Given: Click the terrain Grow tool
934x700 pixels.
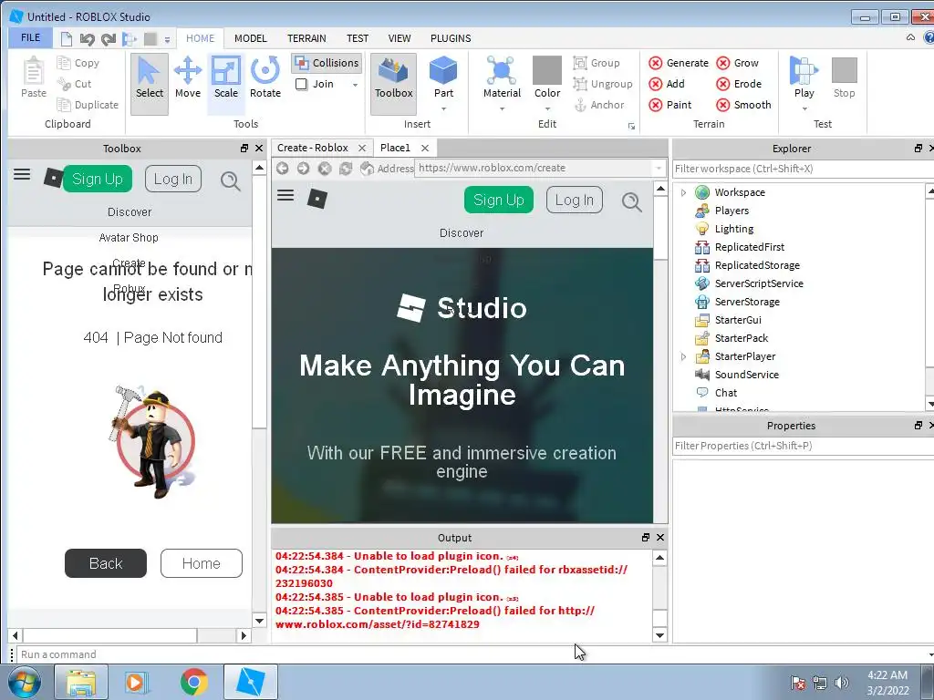Looking at the screenshot, I should 737,63.
